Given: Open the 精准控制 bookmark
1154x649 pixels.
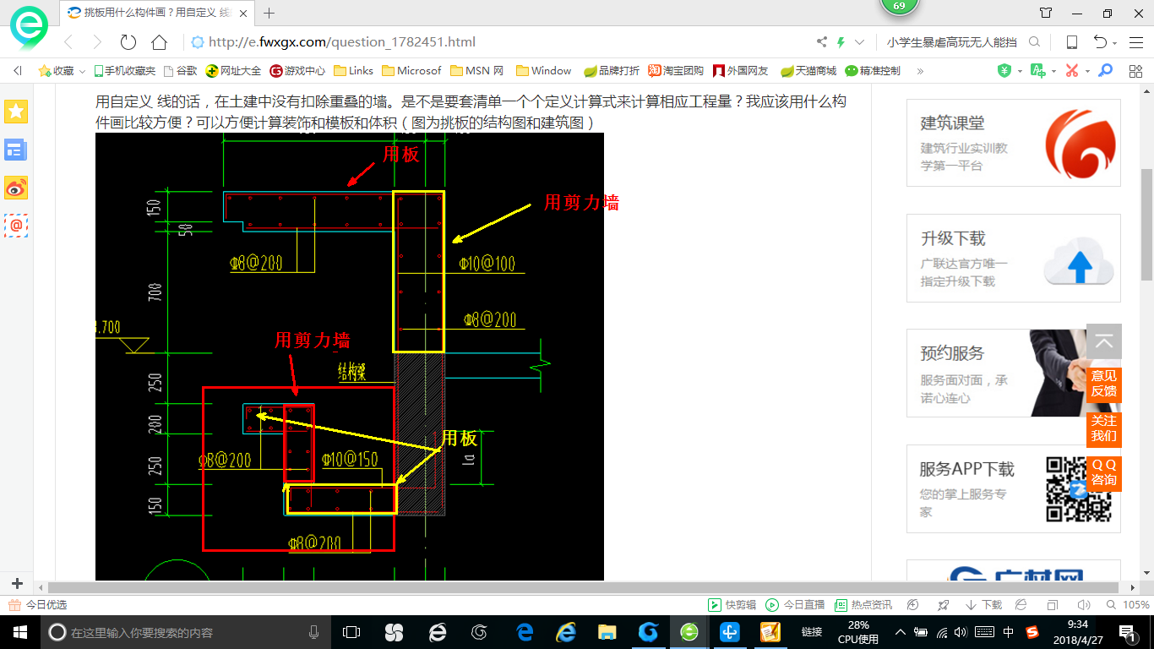Looking at the screenshot, I should pos(873,71).
